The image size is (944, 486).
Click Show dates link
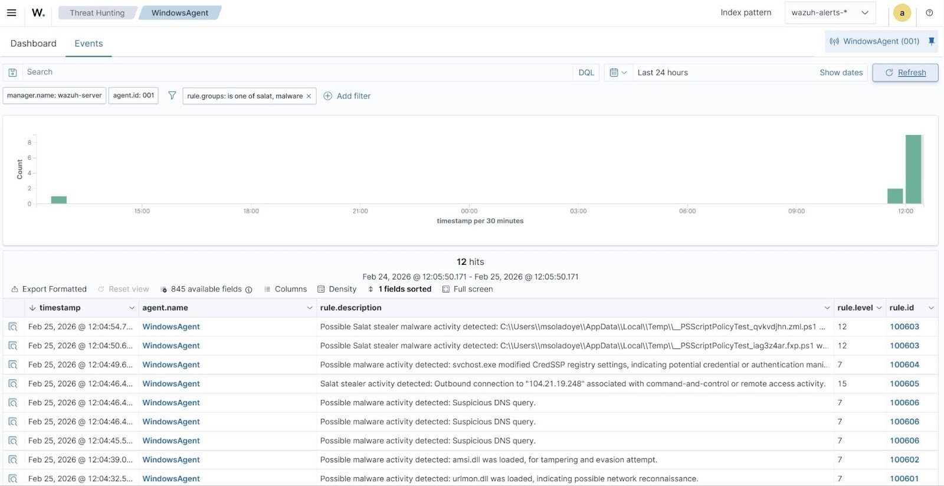tap(841, 73)
